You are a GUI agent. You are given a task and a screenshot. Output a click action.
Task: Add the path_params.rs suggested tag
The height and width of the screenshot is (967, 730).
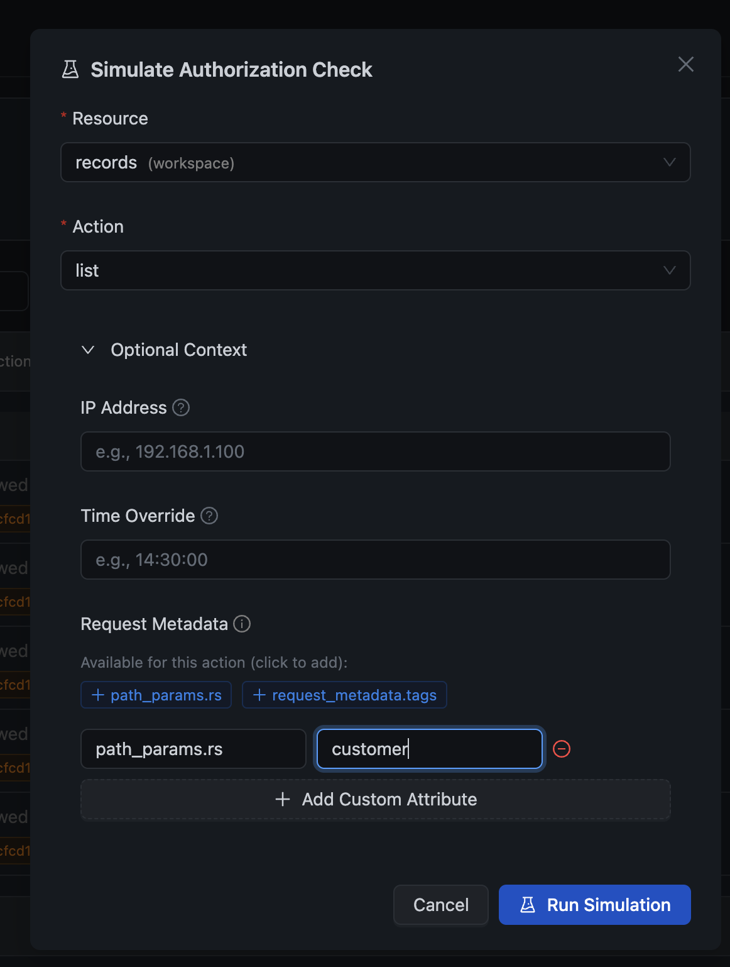point(156,695)
